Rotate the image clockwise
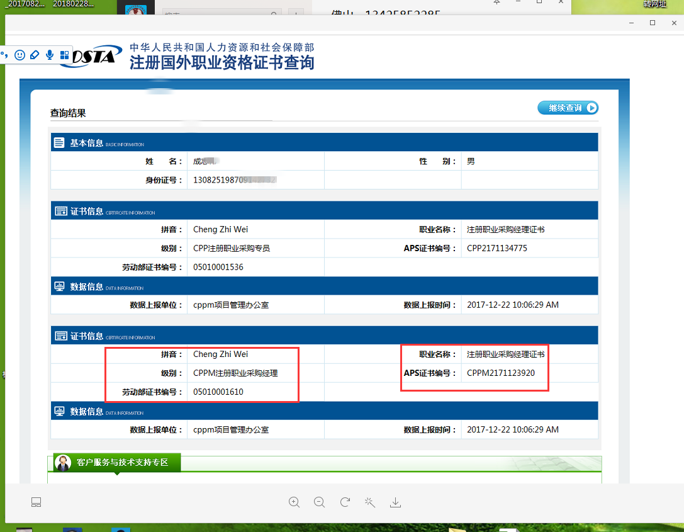The image size is (684, 532). [345, 502]
